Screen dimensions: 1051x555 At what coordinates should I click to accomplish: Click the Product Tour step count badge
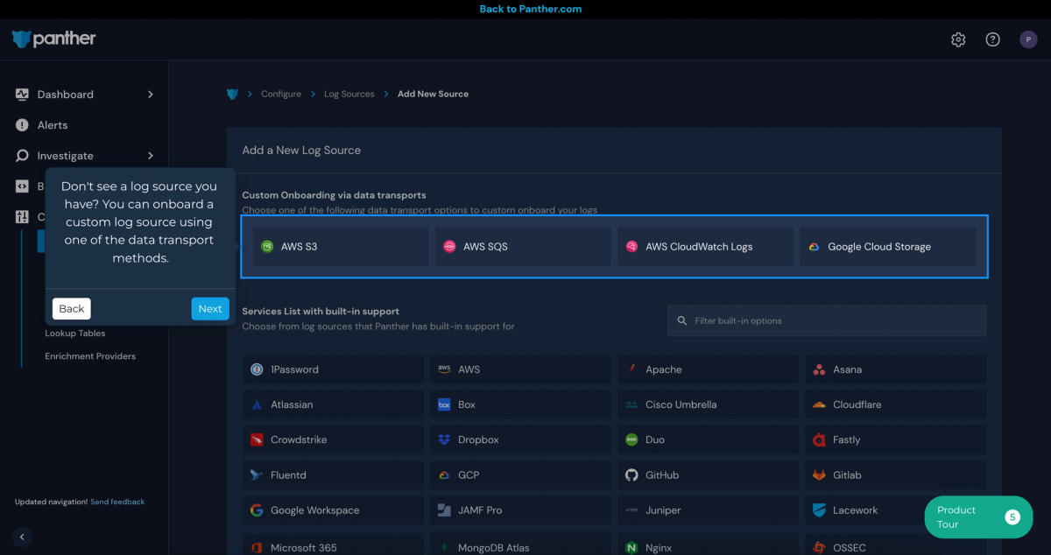pos(1012,517)
